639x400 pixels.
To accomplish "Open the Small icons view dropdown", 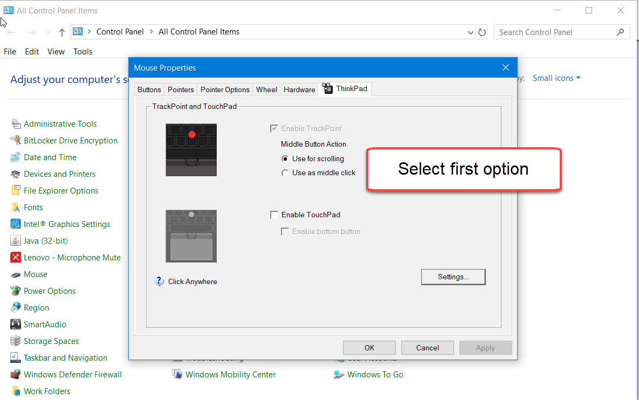I will click(556, 78).
